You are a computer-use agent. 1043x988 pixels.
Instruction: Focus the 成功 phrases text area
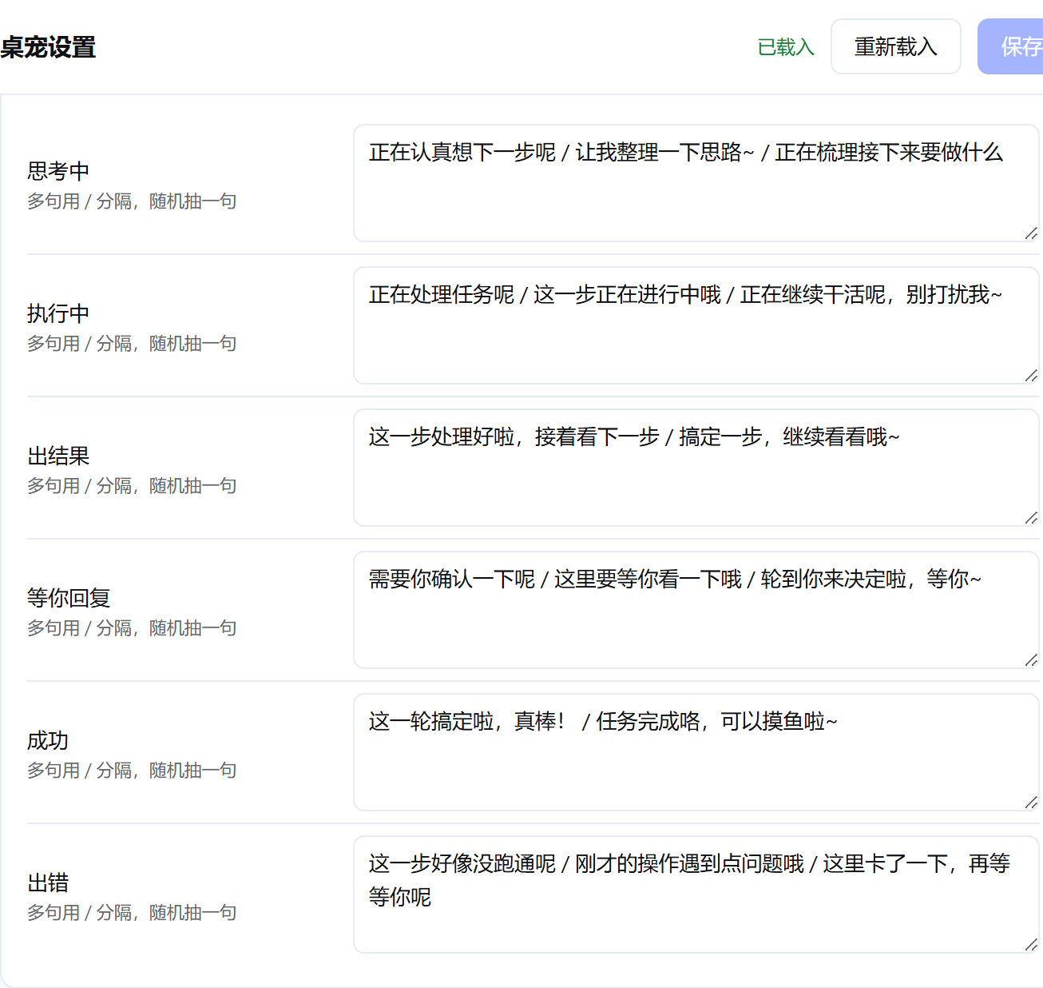pos(696,752)
